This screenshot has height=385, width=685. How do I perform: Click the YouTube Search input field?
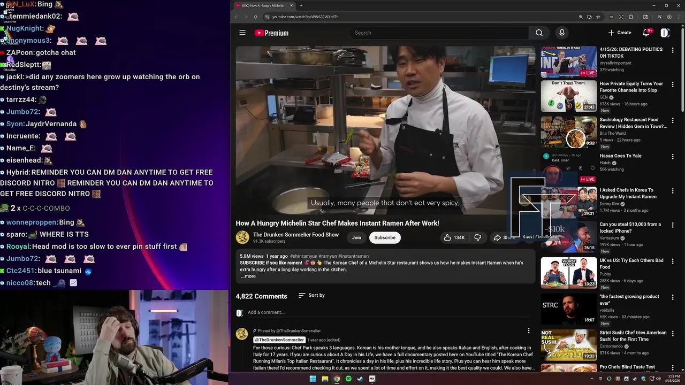point(440,33)
